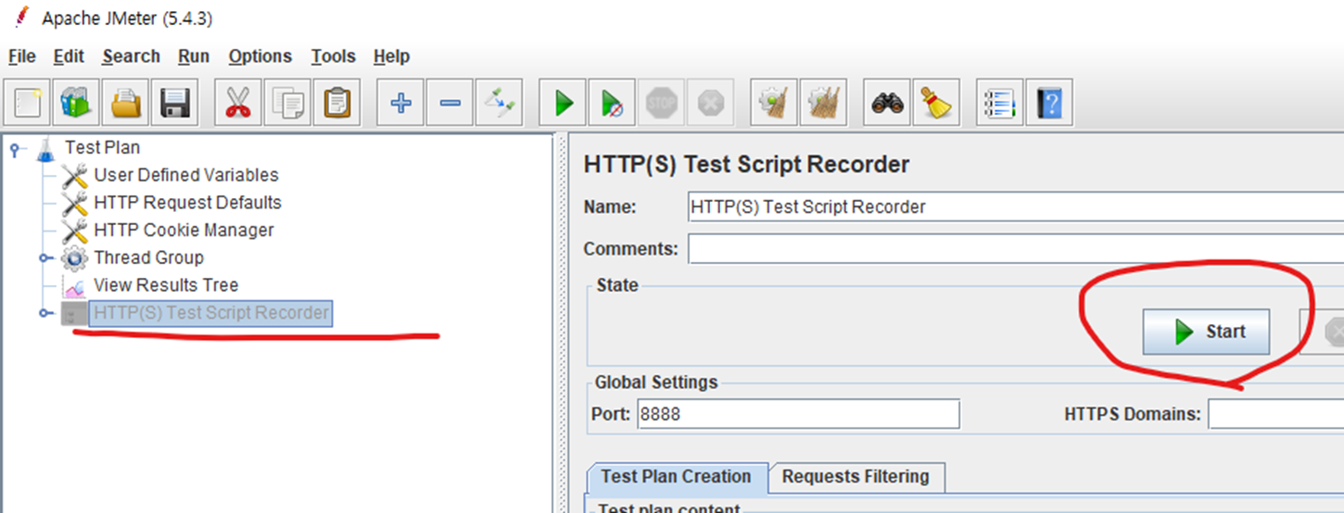
Task: Open Search using binoculars icon
Action: [887, 102]
